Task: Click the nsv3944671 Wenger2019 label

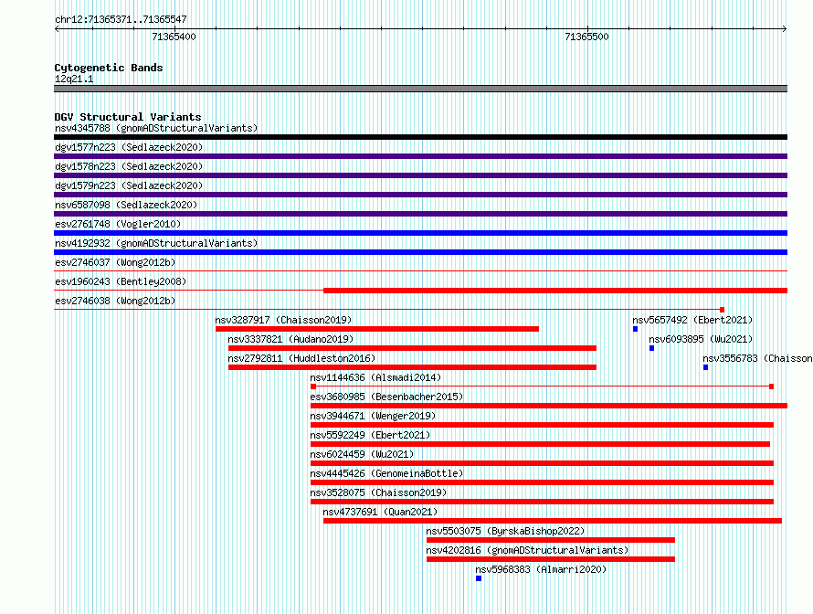Action: pos(373,416)
